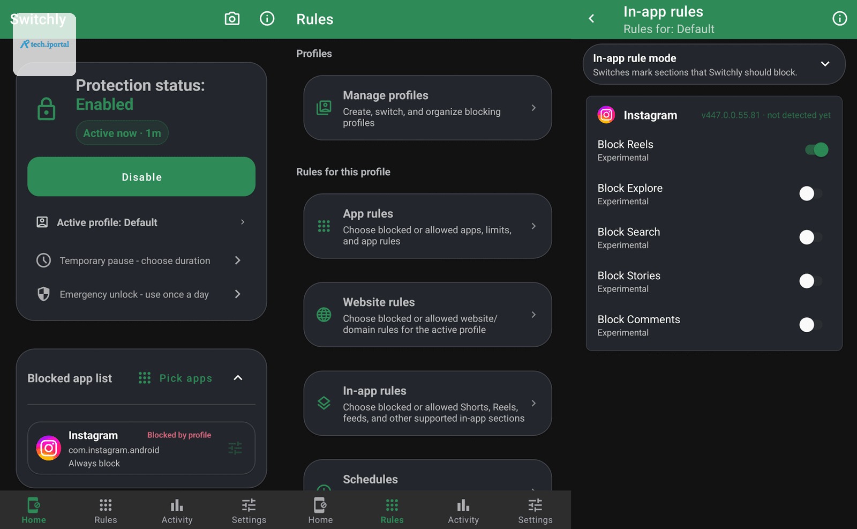This screenshot has width=857, height=529.
Task: Open Settings tab in the Switchly home screen's bottom bar
Action: click(x=249, y=510)
